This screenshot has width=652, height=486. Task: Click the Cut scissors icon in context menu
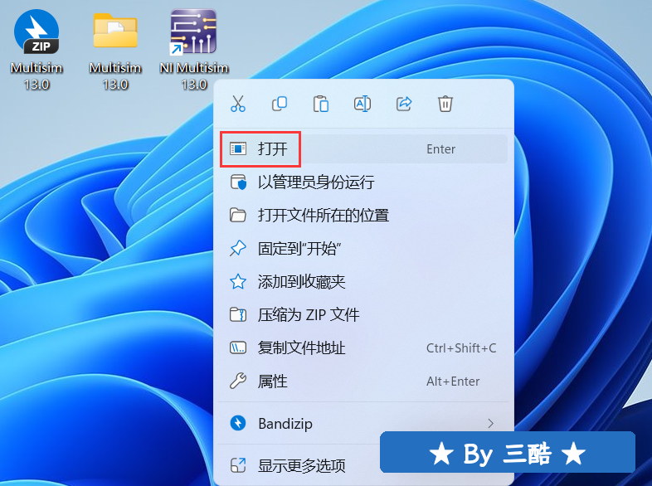pos(238,104)
